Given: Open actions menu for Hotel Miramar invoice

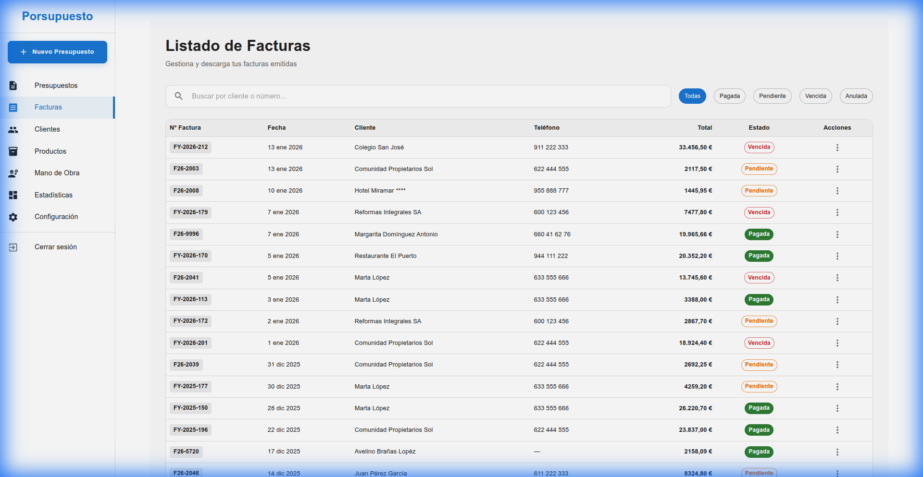Looking at the screenshot, I should pyautogui.click(x=837, y=191).
